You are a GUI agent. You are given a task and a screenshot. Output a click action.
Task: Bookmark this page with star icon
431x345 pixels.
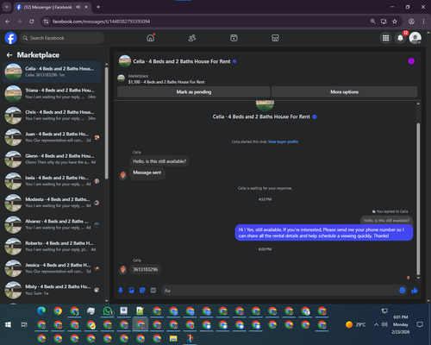pos(395,22)
